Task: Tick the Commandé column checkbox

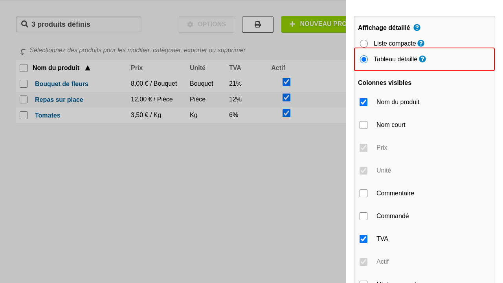Action: (363, 216)
